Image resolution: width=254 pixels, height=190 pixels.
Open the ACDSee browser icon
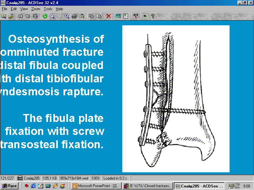pos(3,16)
